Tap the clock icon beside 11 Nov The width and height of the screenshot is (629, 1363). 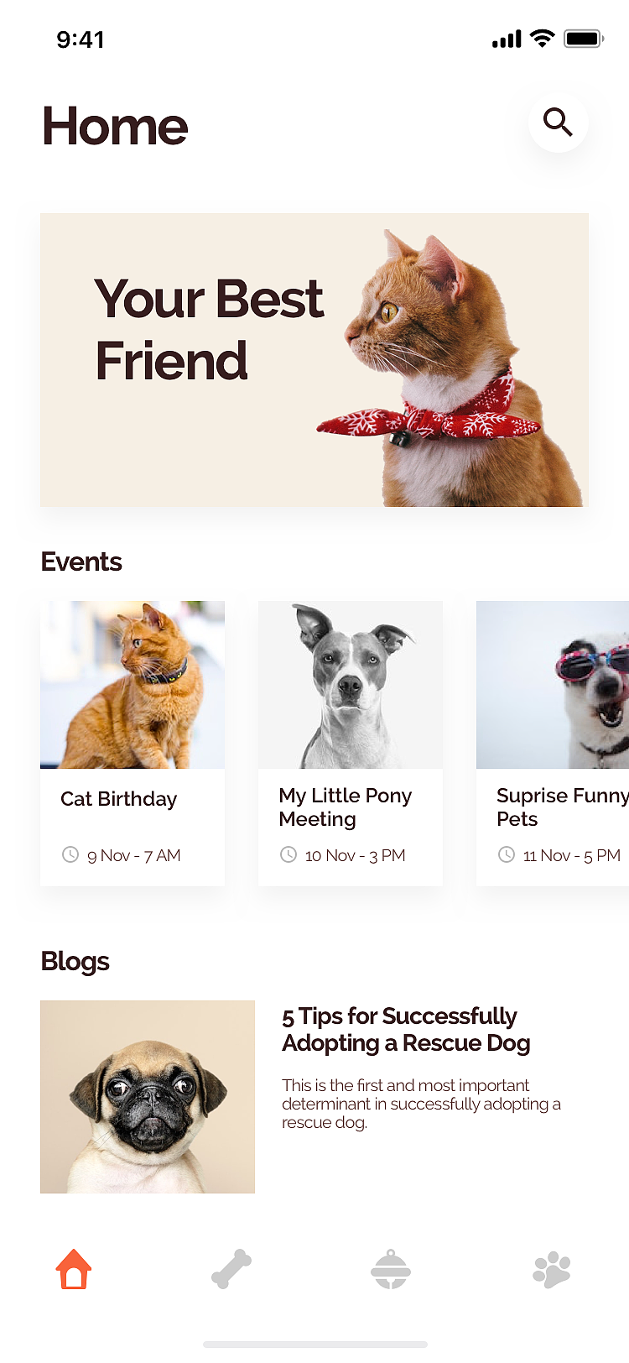point(507,854)
